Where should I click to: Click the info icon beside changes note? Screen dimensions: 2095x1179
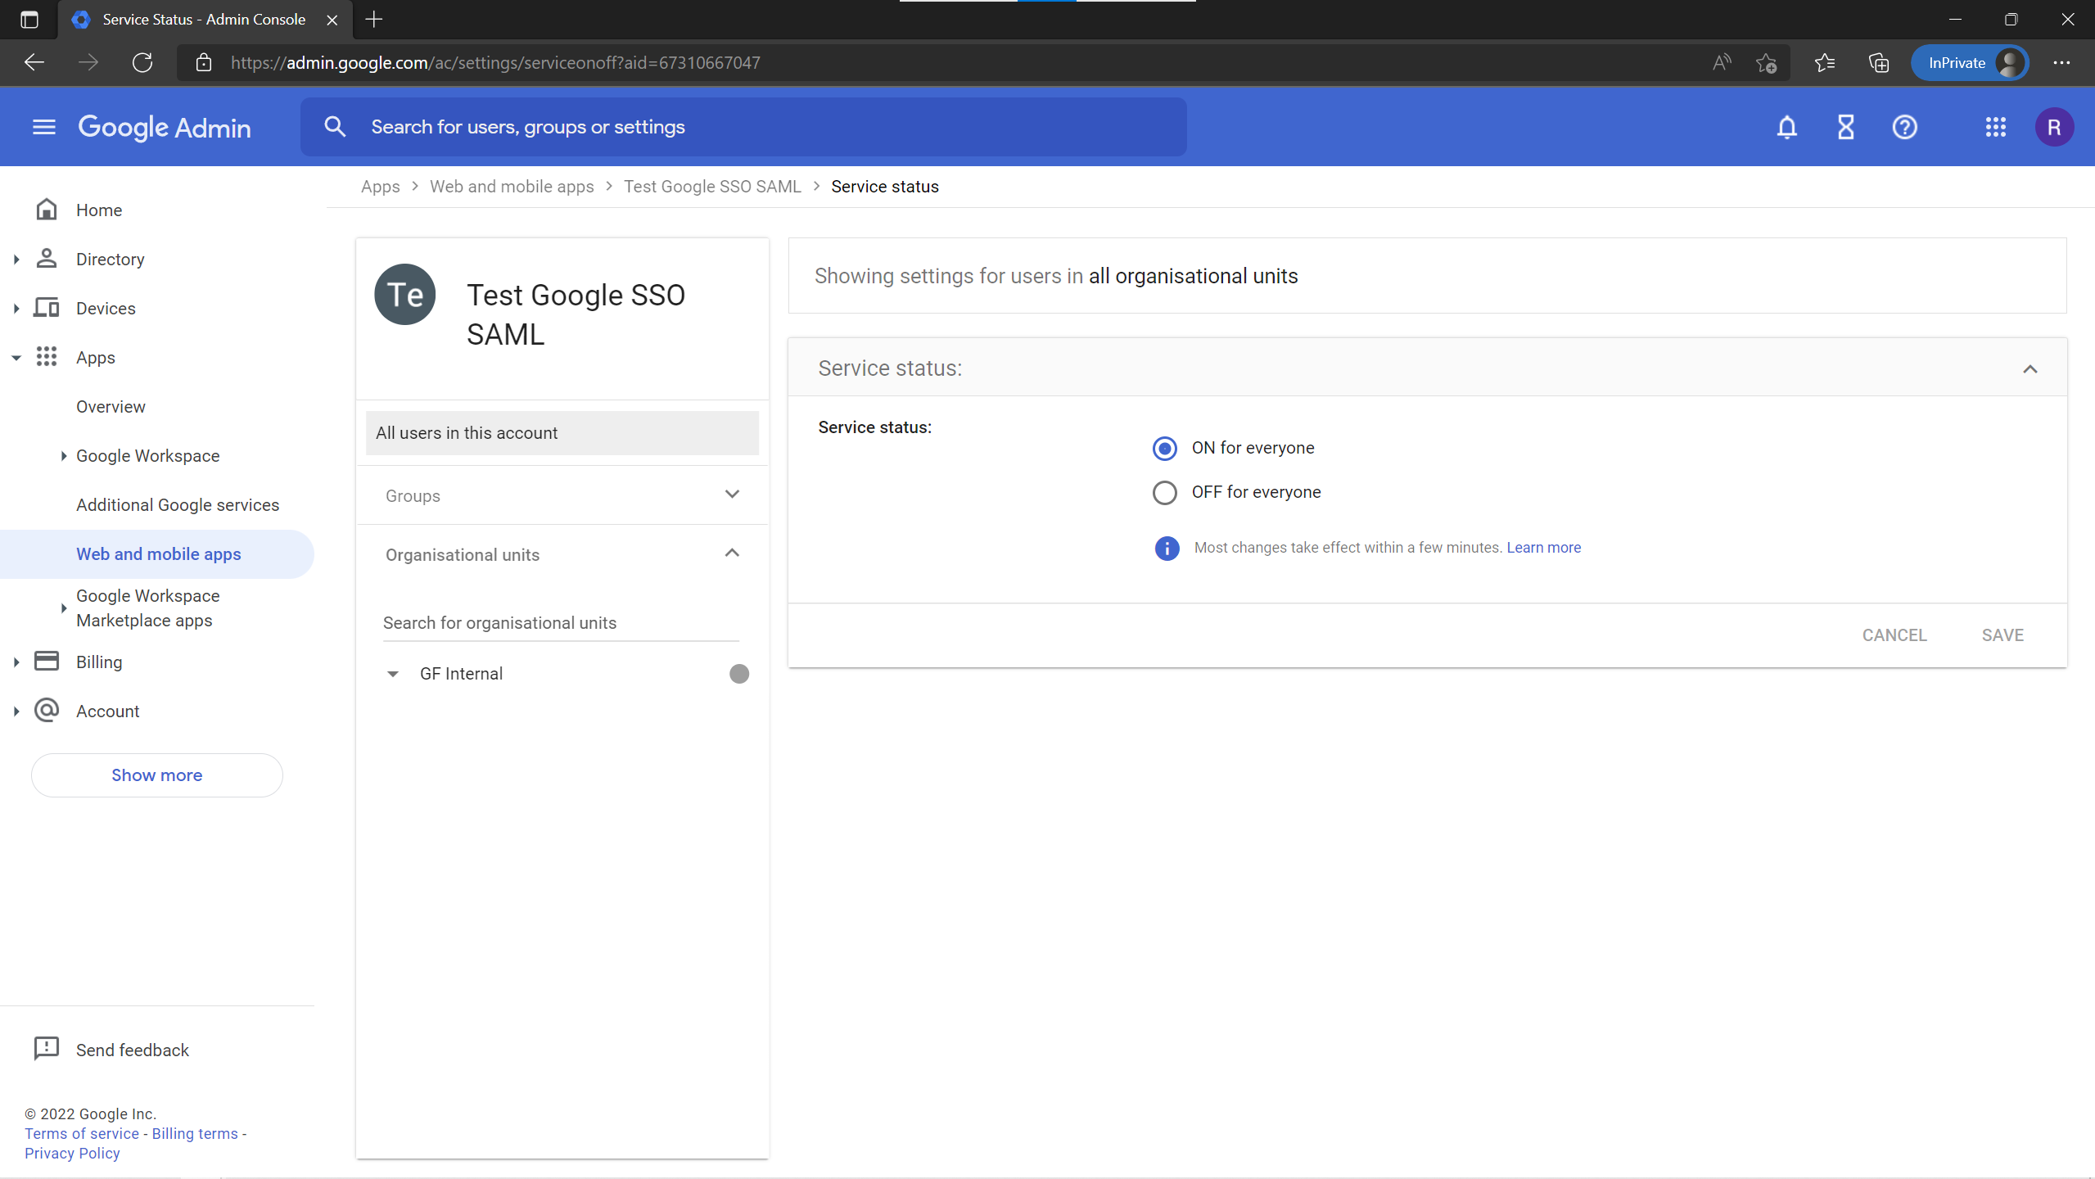pyautogui.click(x=1167, y=548)
